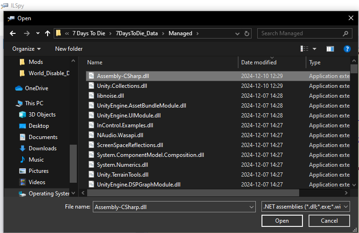Open the Organize menu
The height and width of the screenshot is (233, 359).
pos(26,49)
